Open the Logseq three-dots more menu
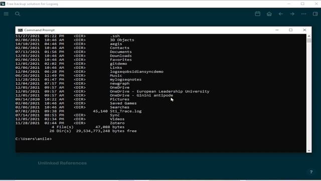321x181 pixels. pos(303,14)
